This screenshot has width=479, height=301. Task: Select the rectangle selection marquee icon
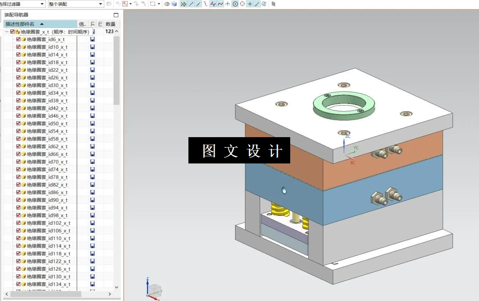coord(152,4)
